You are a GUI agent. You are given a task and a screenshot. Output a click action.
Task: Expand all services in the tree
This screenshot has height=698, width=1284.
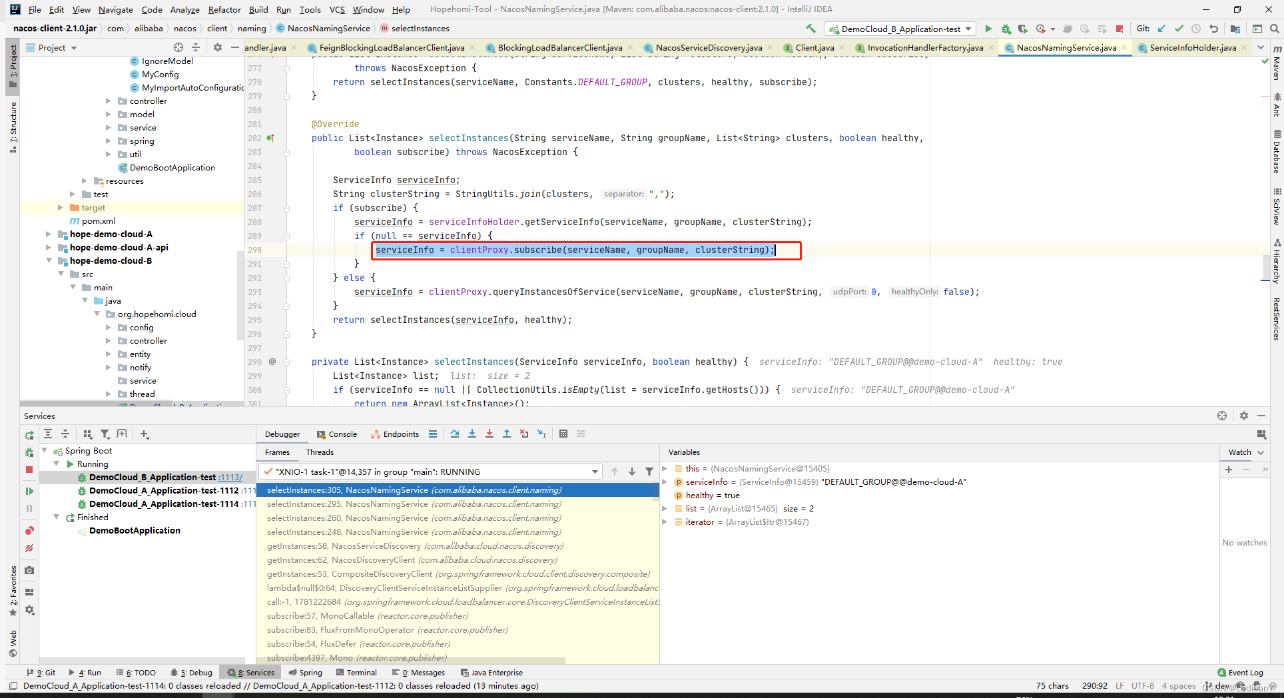click(48, 434)
